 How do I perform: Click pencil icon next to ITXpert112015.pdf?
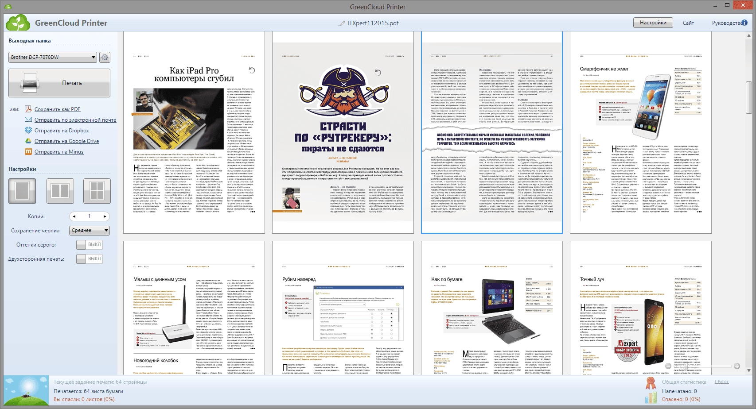[x=342, y=23]
